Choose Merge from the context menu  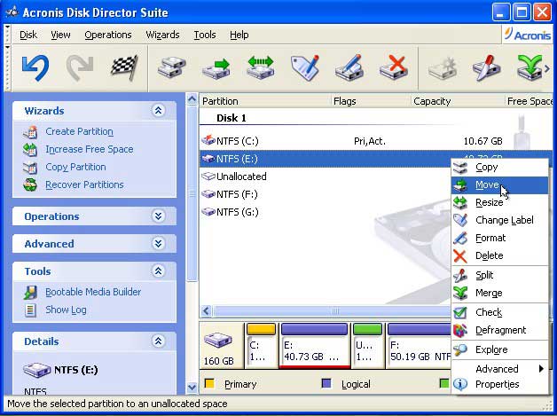pos(500,293)
